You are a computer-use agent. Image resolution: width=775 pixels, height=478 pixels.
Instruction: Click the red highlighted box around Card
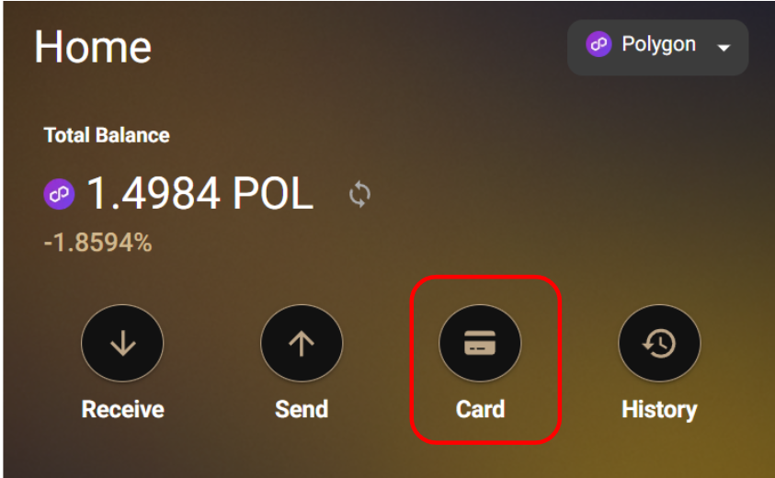[485, 359]
